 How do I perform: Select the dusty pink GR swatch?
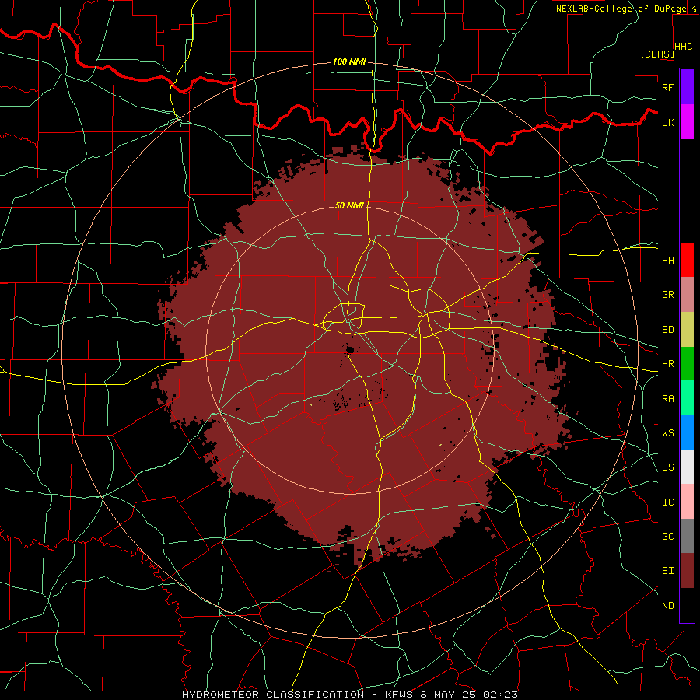click(687, 295)
